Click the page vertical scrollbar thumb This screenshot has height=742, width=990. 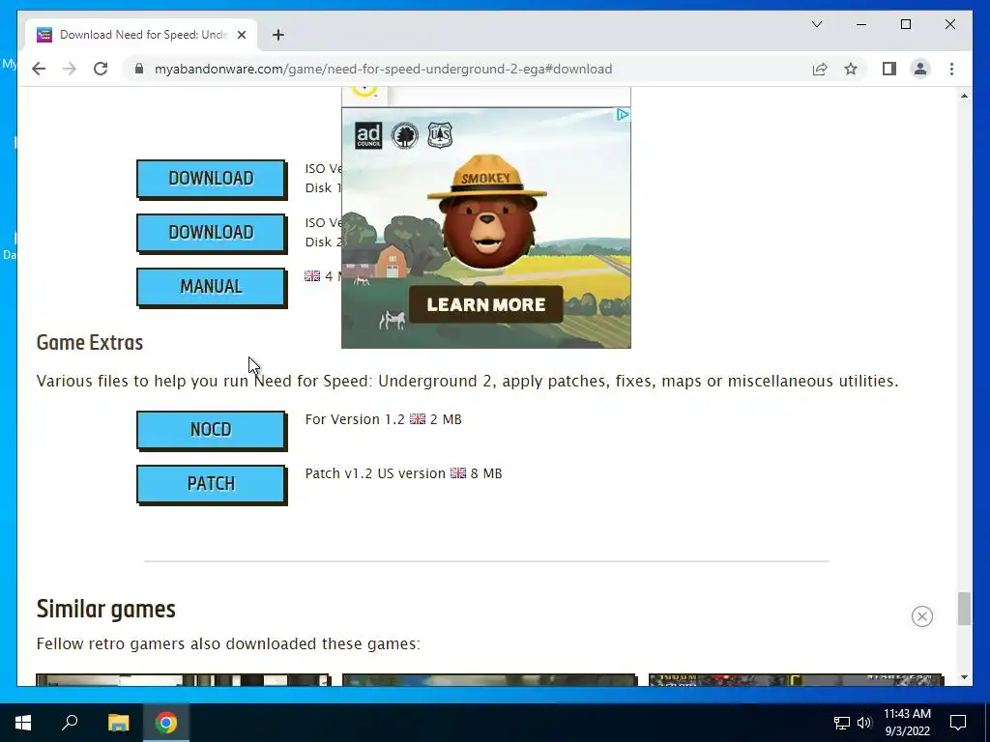click(x=964, y=609)
